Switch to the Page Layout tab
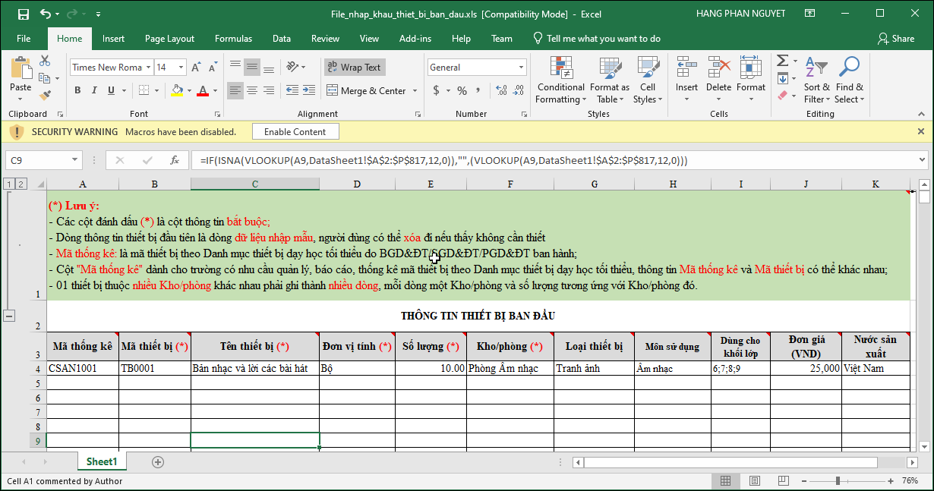Viewport: 934px width, 491px height. tap(169, 39)
